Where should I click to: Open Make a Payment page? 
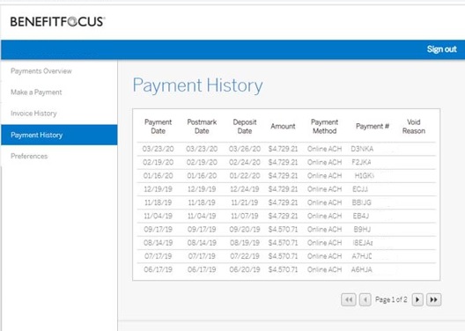[36, 92]
